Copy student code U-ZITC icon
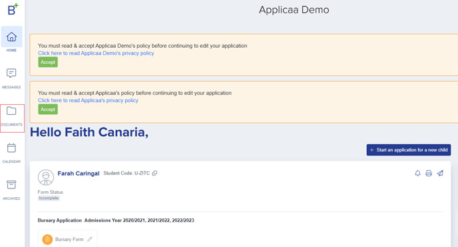This screenshot has width=458, height=247. [x=154, y=173]
